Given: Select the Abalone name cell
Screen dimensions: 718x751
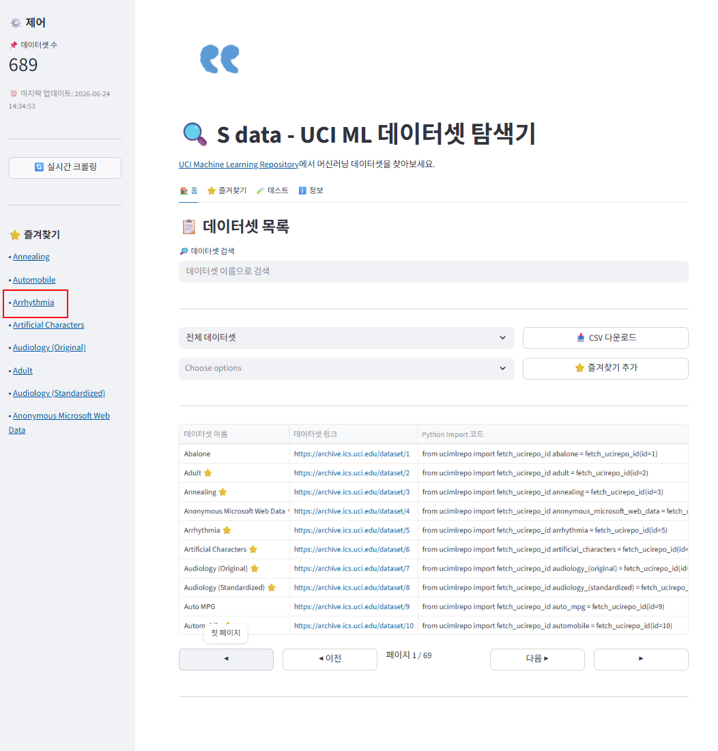Looking at the screenshot, I should coord(235,453).
